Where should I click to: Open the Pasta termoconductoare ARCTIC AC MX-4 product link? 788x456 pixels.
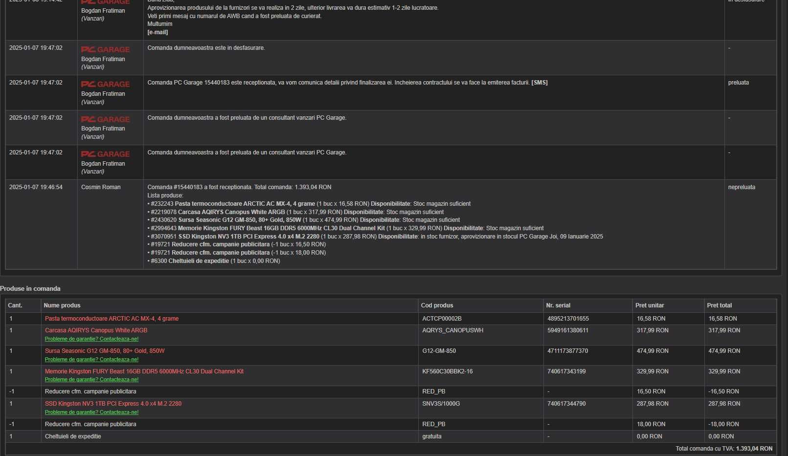(x=112, y=319)
